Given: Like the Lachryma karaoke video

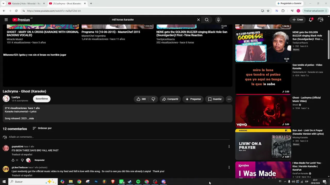Looking at the screenshot, I should tap(141, 99).
